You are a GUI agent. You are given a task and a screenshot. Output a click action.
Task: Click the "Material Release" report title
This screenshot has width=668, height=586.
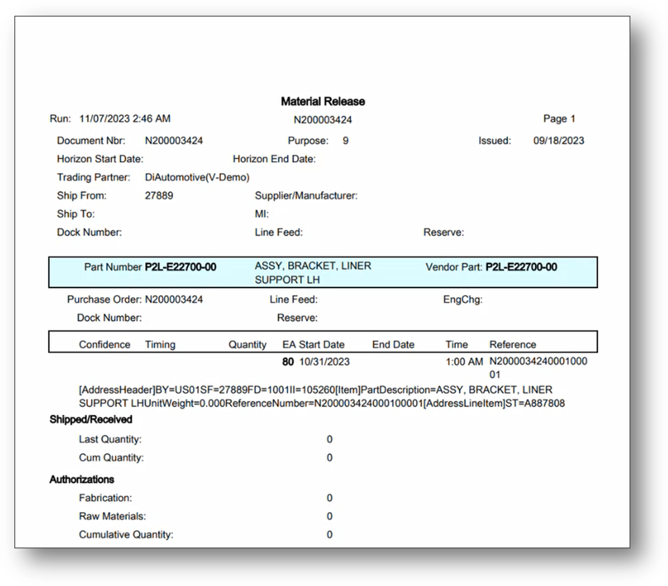click(x=323, y=101)
